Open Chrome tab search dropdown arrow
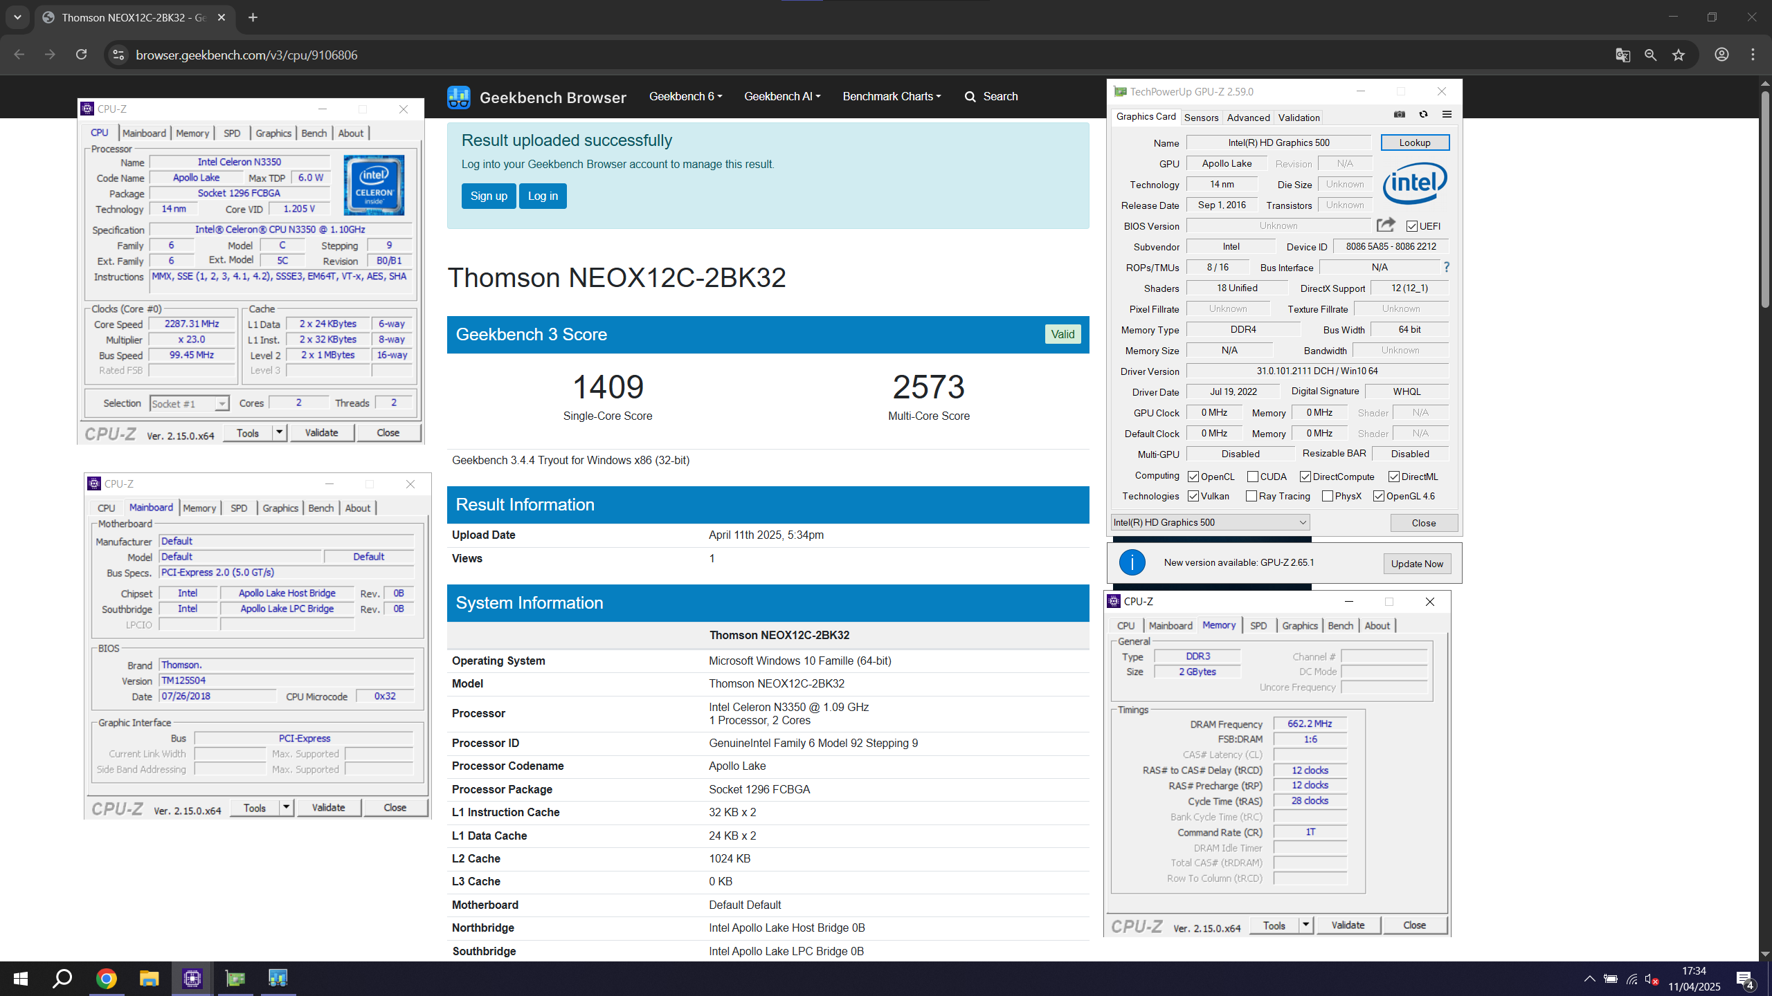Screen dimensions: 1772x996 pyautogui.click(x=17, y=17)
